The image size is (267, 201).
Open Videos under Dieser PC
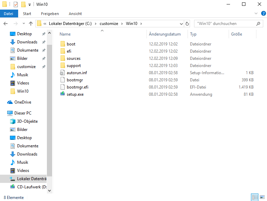pos(23,170)
